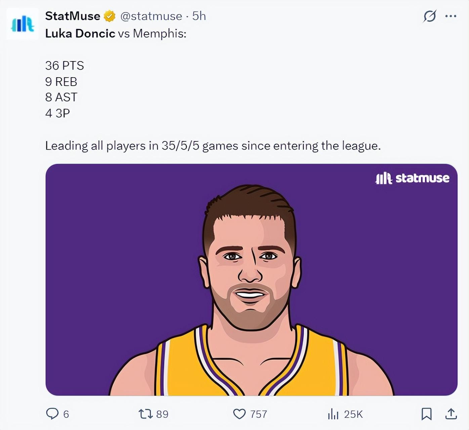The image size is (469, 430).
Task: Open the @statmuse handle link
Action: pos(151,16)
